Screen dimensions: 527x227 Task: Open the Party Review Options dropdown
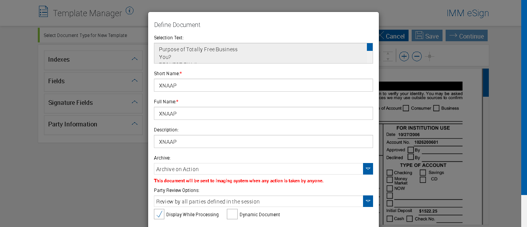pos(368,201)
